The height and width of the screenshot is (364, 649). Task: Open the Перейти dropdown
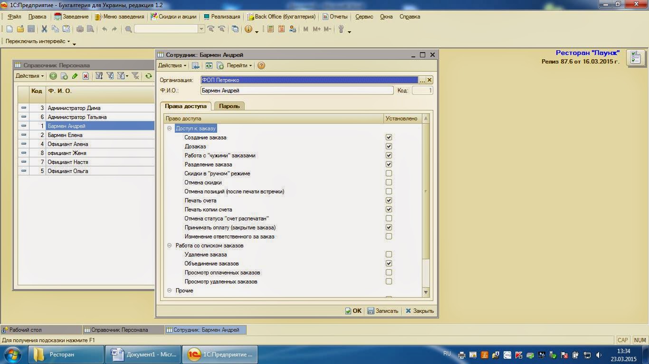point(239,65)
